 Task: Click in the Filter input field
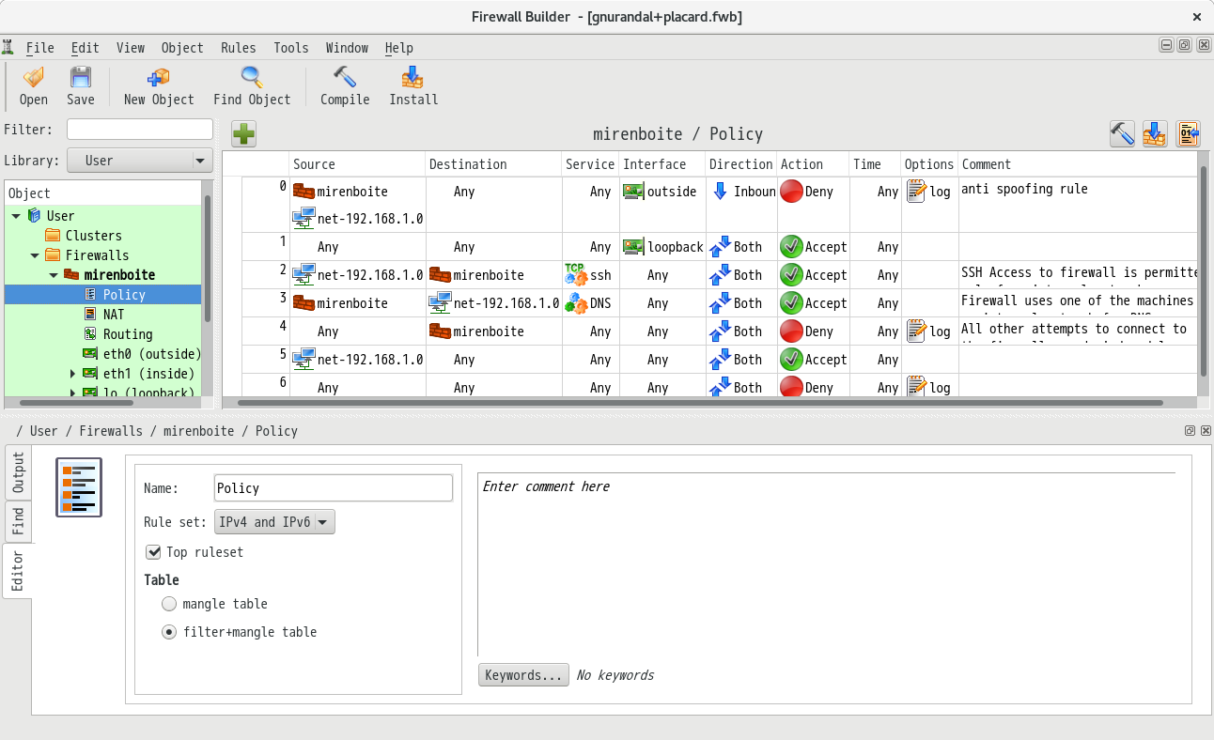[140, 130]
